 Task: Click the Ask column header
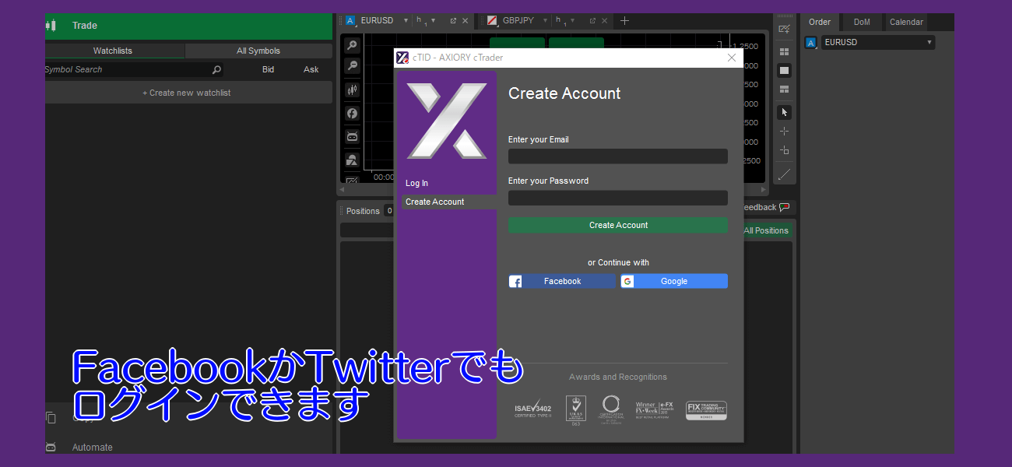coord(311,70)
